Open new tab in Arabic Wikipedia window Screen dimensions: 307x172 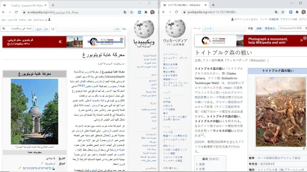click(x=53, y=5)
